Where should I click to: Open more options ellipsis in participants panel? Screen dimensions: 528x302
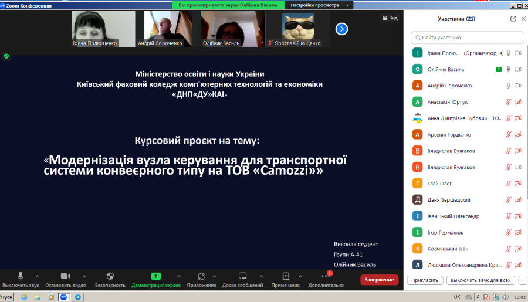(523, 280)
